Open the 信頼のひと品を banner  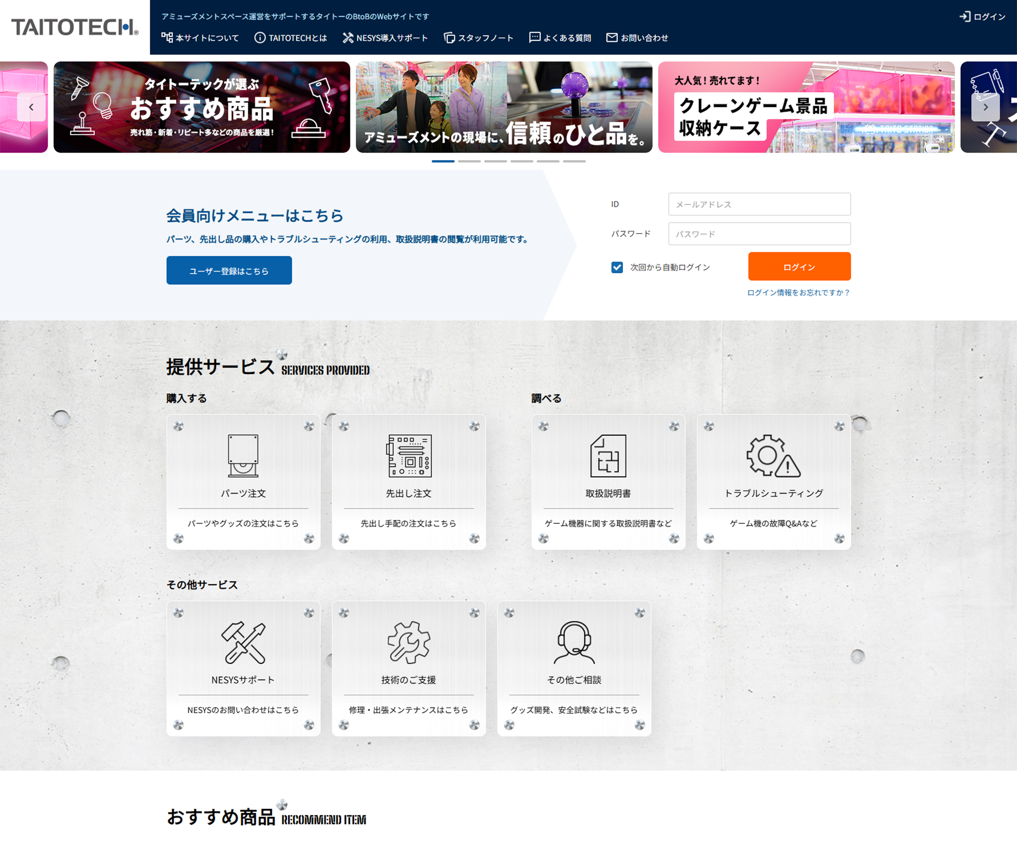coord(504,107)
